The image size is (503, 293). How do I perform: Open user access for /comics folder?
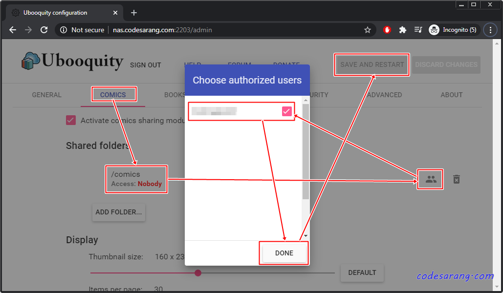click(x=431, y=179)
